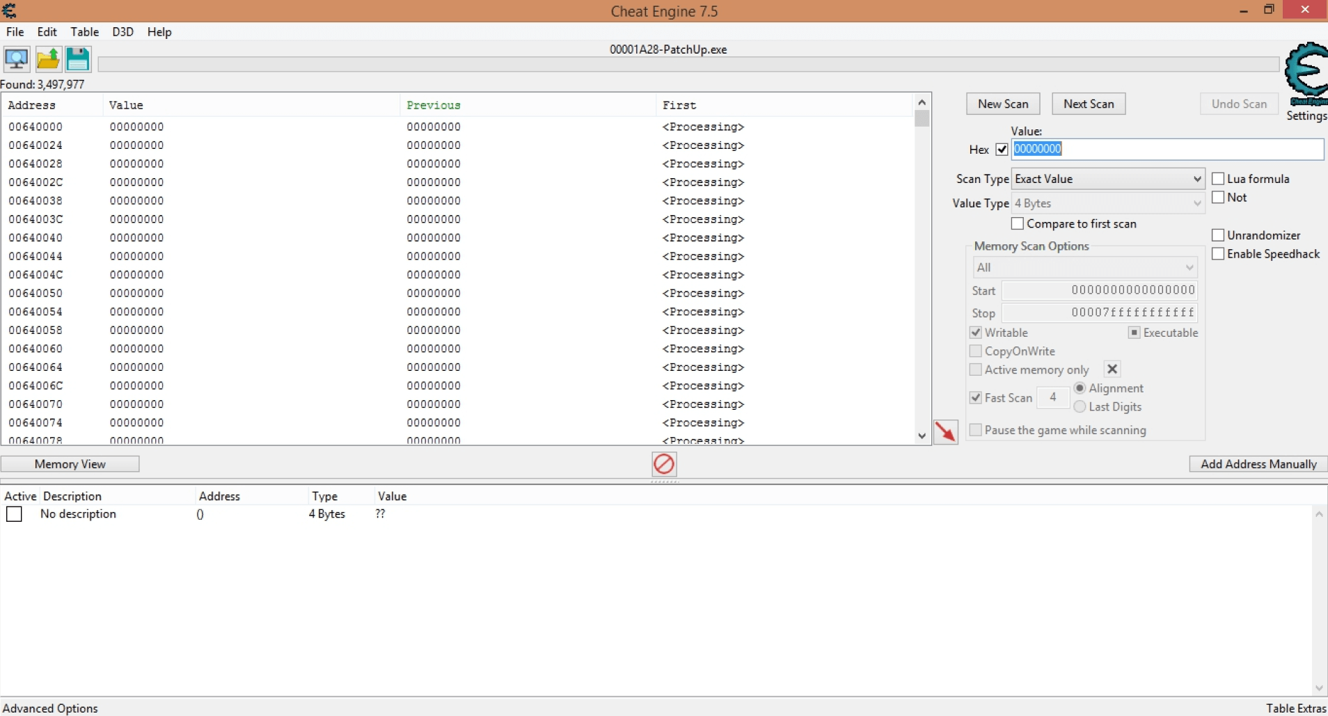
Task: Open a cheat table with folder icon
Action: (47, 60)
